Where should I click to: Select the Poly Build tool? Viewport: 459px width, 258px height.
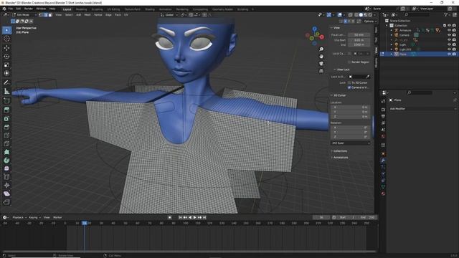point(6,152)
